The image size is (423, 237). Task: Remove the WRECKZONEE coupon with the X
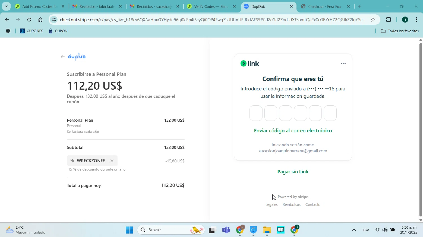pyautogui.click(x=112, y=161)
